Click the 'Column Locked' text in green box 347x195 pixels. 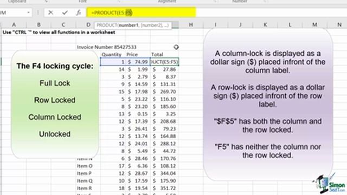(55, 117)
